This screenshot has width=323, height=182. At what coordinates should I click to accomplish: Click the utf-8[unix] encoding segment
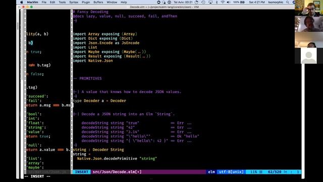tap(231, 172)
